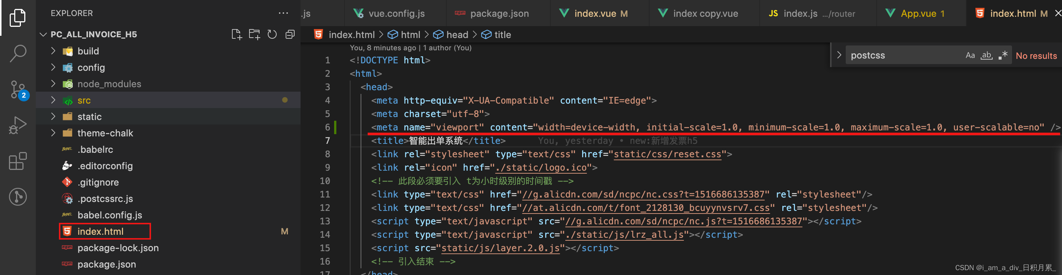Follow the at.alicdn.com font css link
This screenshot has width=1062, height=275.
click(x=645, y=208)
